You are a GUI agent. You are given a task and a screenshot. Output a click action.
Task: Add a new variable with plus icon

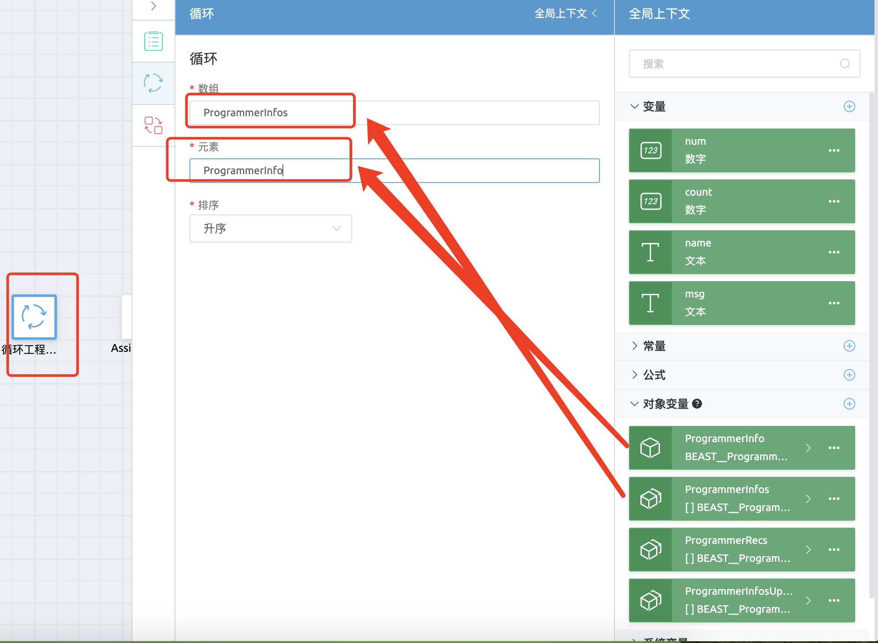849,107
